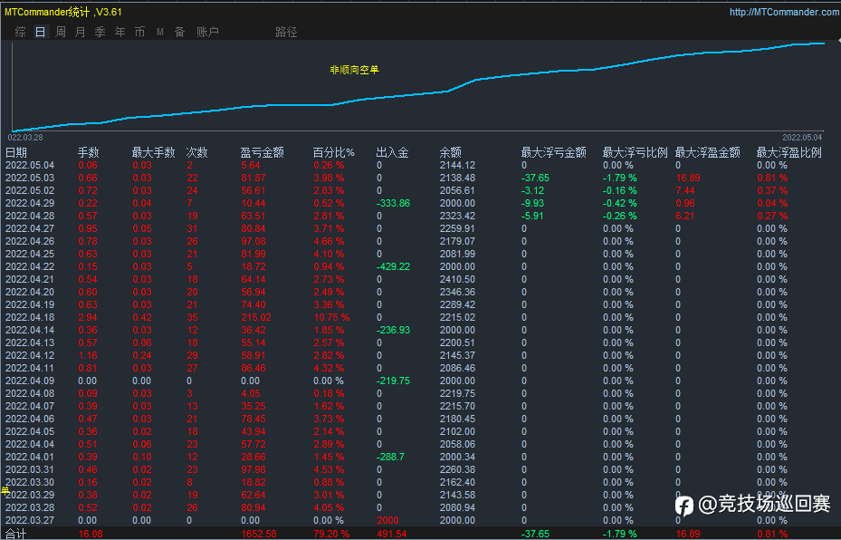Select the 2022.04.29 date cell
This screenshot has height=540, width=841.
(30, 204)
